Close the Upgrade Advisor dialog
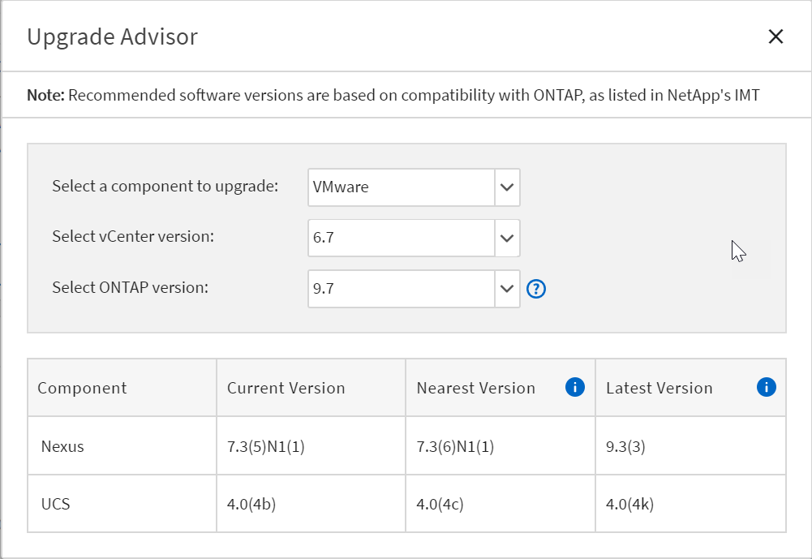The width and height of the screenshot is (812, 559). 776,37
